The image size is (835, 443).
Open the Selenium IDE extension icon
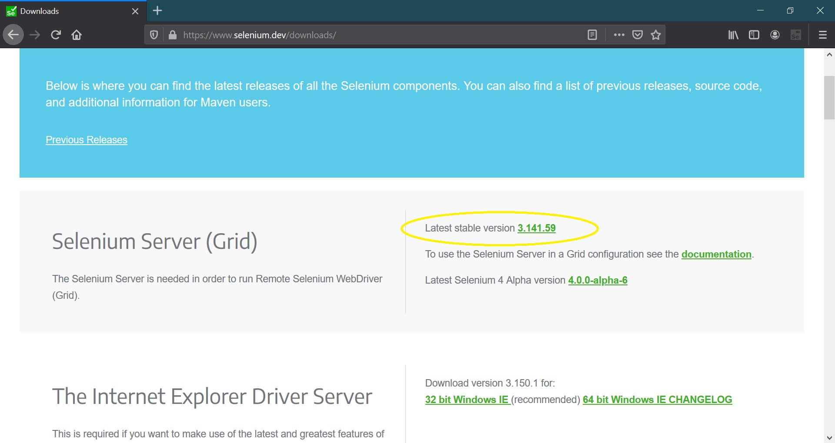point(796,35)
